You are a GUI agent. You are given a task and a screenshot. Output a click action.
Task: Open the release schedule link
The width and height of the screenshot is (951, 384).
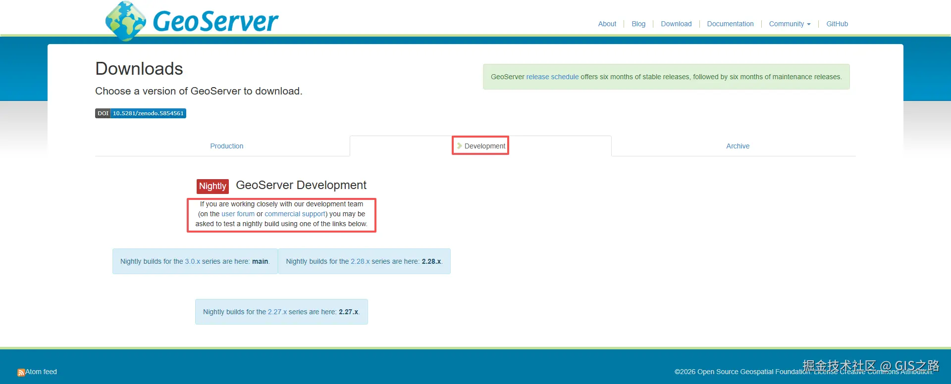tap(552, 77)
